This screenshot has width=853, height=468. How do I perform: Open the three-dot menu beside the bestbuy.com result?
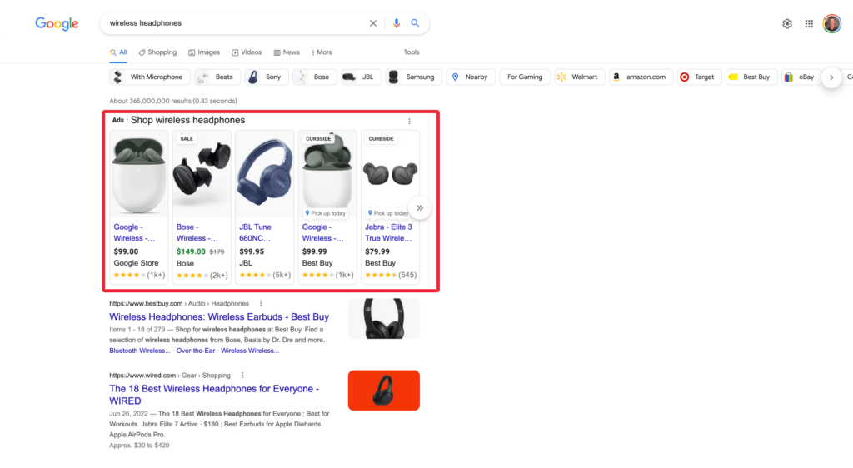coord(261,303)
